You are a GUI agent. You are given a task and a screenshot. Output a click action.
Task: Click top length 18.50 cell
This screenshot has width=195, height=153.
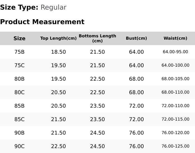pyautogui.click(x=58, y=52)
